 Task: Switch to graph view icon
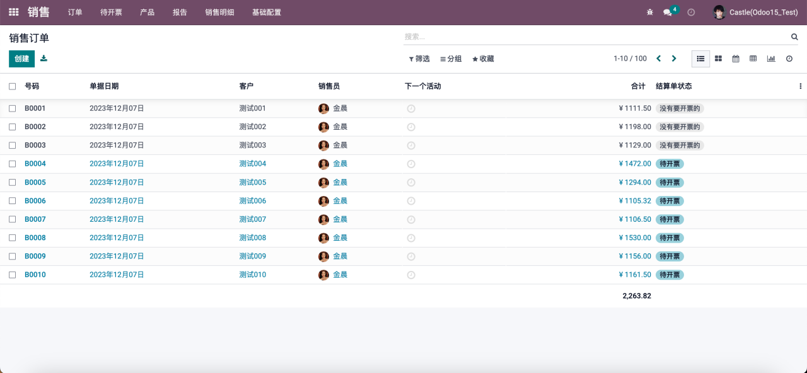[x=771, y=59]
